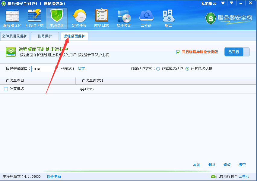The height and width of the screenshot is (181, 257).
Task: Click the 主动防御 active defense icon
Action: (x=56, y=18)
